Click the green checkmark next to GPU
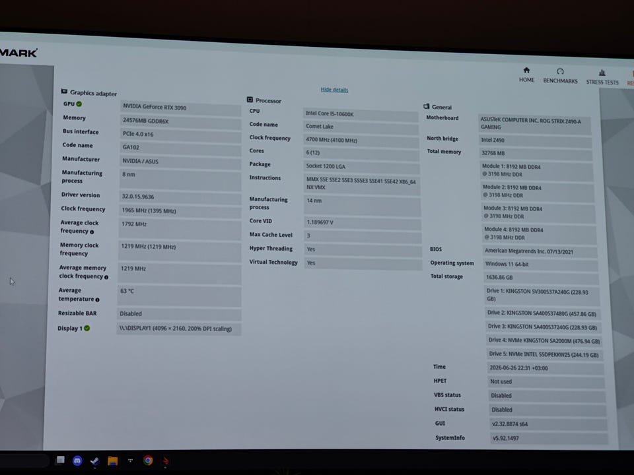The height and width of the screenshot is (475, 634). (79, 104)
